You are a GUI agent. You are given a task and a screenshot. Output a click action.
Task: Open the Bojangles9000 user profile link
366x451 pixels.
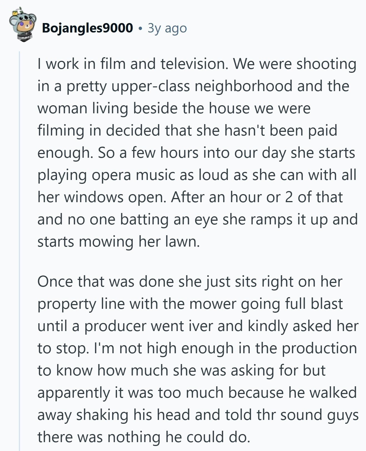pos(87,28)
